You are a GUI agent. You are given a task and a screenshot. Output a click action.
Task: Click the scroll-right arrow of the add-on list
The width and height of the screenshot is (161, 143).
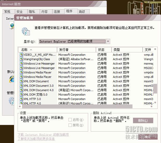tap(151, 106)
